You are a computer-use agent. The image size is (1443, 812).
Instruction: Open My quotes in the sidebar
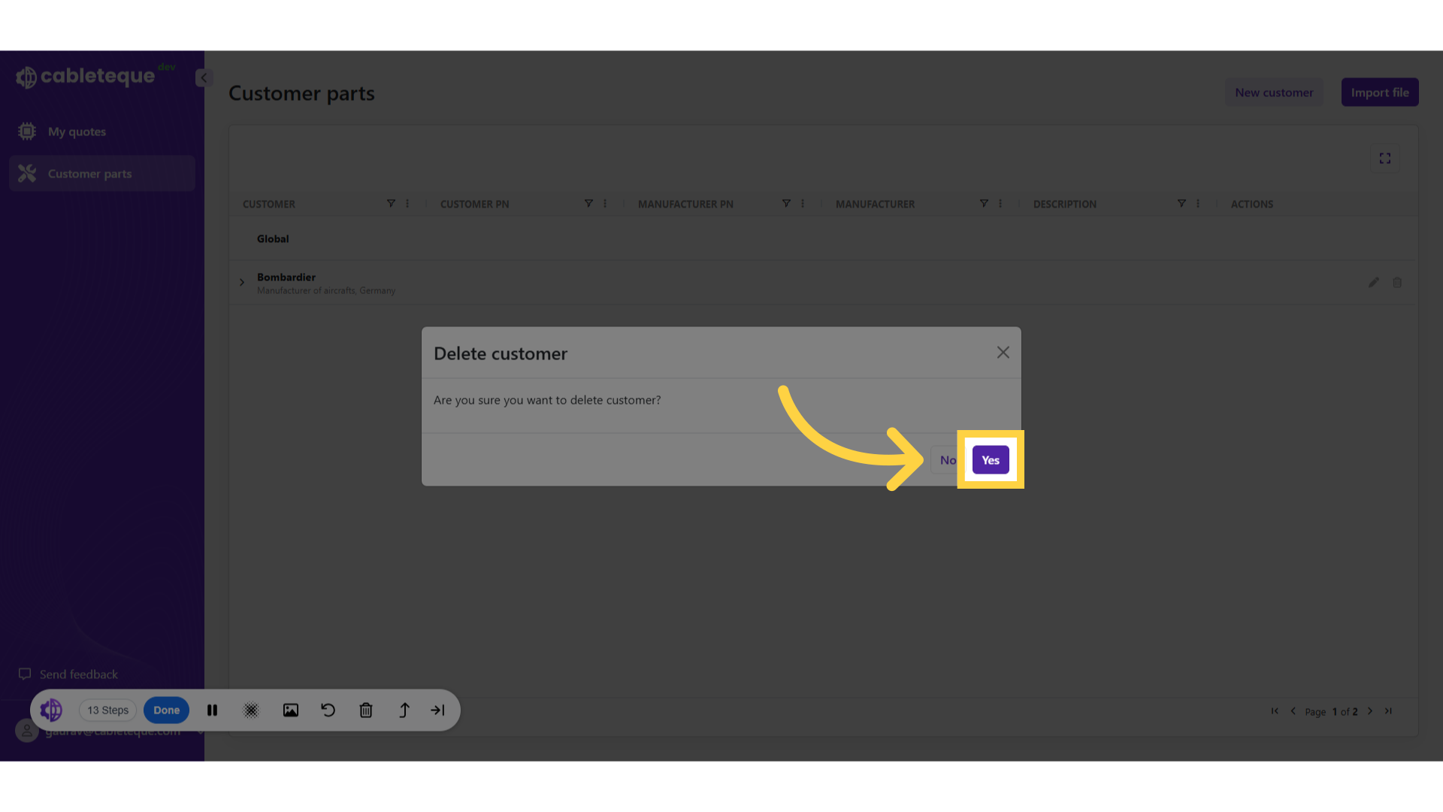coord(77,132)
